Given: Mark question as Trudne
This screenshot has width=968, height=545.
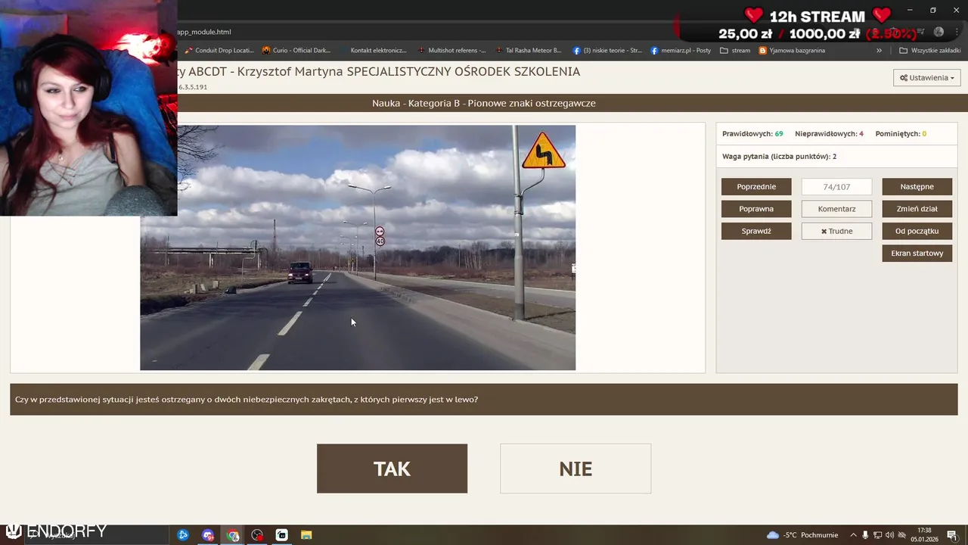Looking at the screenshot, I should click(836, 231).
